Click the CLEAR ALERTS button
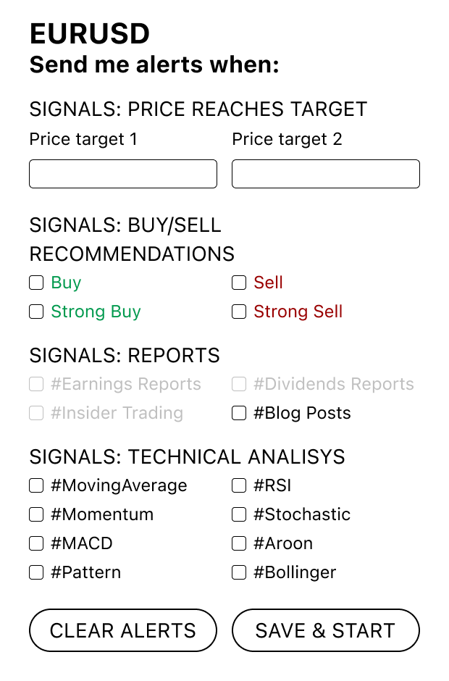The image size is (449, 681). click(x=122, y=630)
